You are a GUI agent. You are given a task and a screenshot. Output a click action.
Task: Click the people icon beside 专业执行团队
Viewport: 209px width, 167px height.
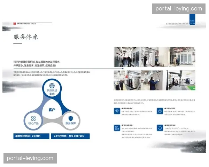160,111
